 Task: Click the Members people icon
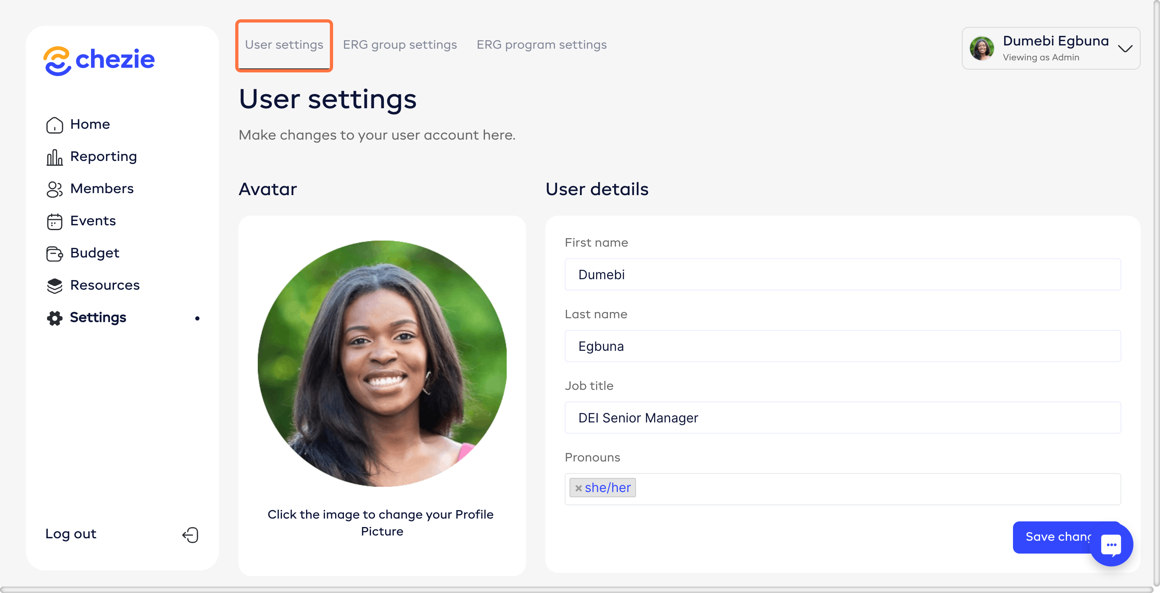[x=54, y=189]
